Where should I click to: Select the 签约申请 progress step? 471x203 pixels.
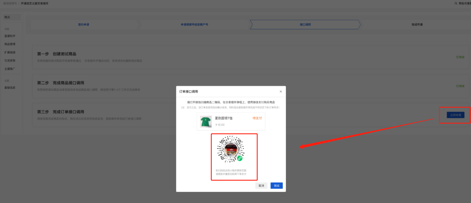83,25
